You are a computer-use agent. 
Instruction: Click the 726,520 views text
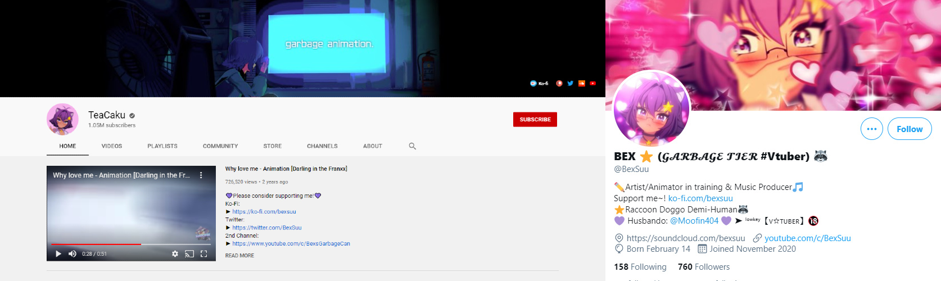pyautogui.click(x=241, y=182)
